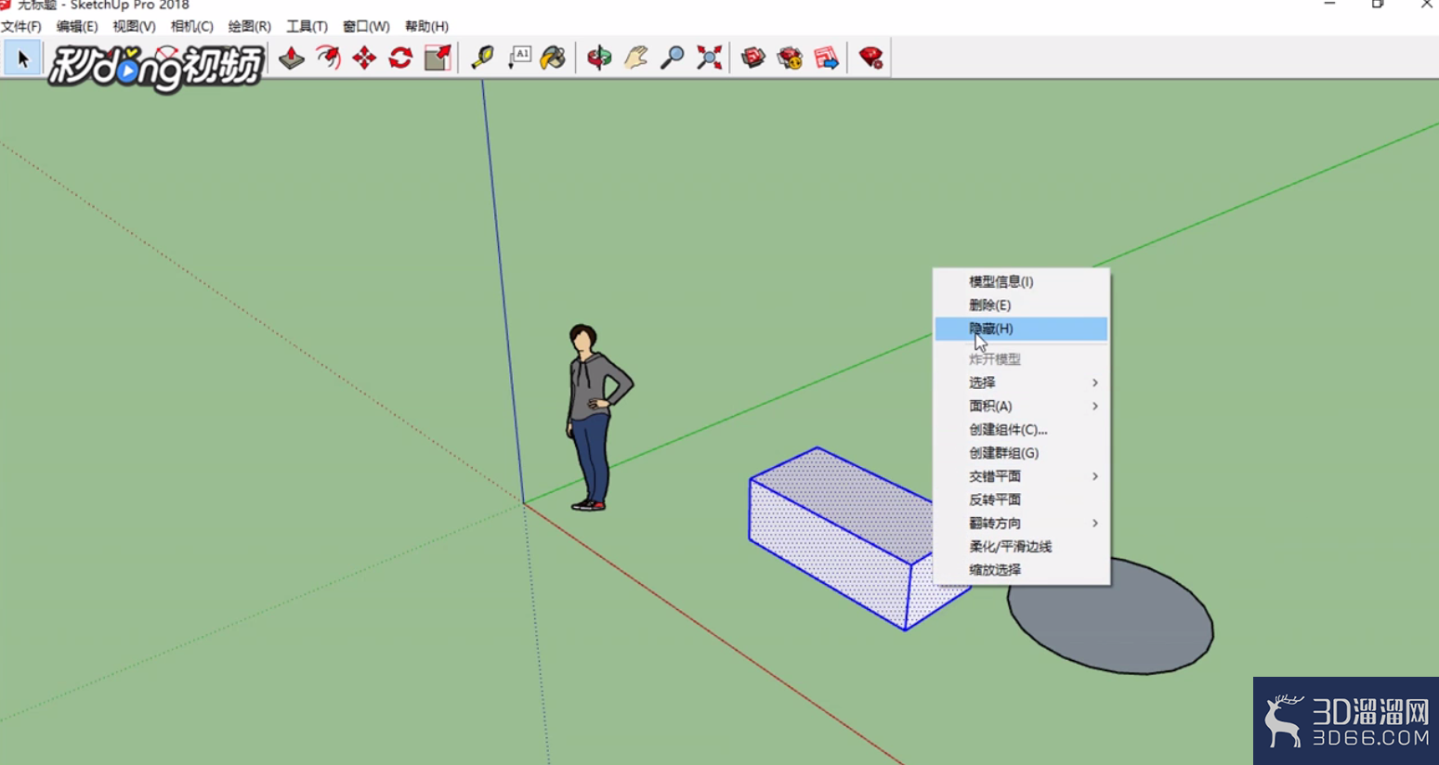Activate the Offset tool

[x=328, y=58]
